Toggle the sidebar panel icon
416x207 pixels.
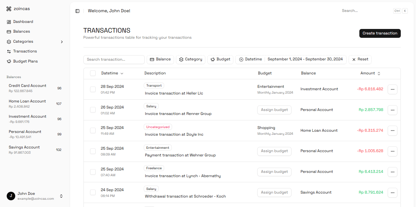[x=77, y=11]
